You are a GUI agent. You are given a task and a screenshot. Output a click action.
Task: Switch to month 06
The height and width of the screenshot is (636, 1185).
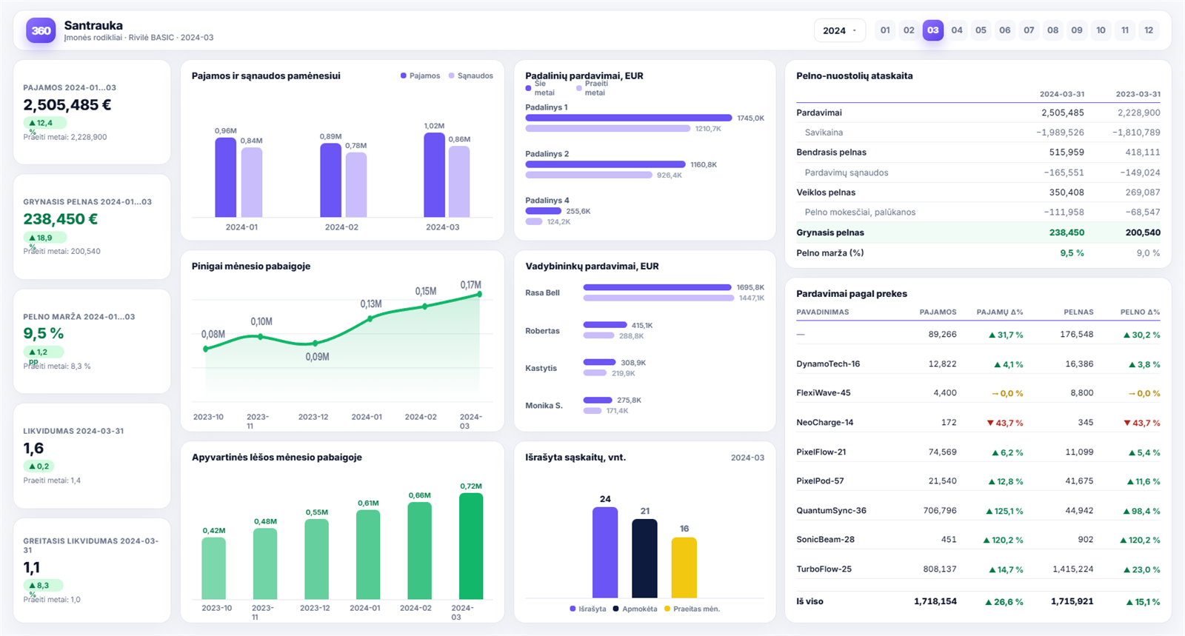pos(1005,30)
